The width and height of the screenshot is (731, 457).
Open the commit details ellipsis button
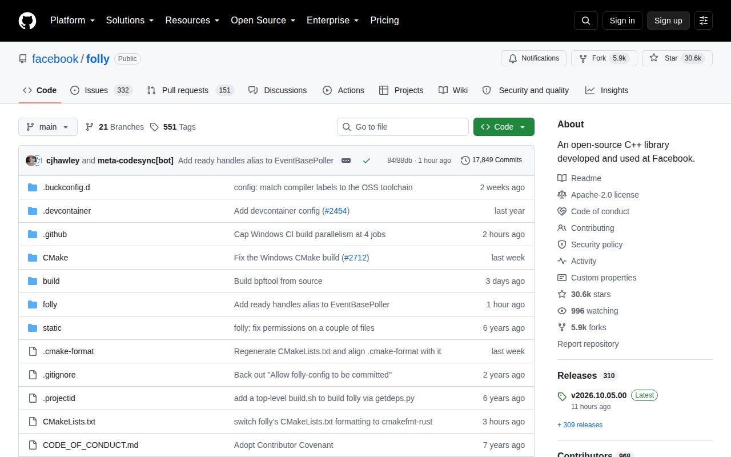coord(346,161)
